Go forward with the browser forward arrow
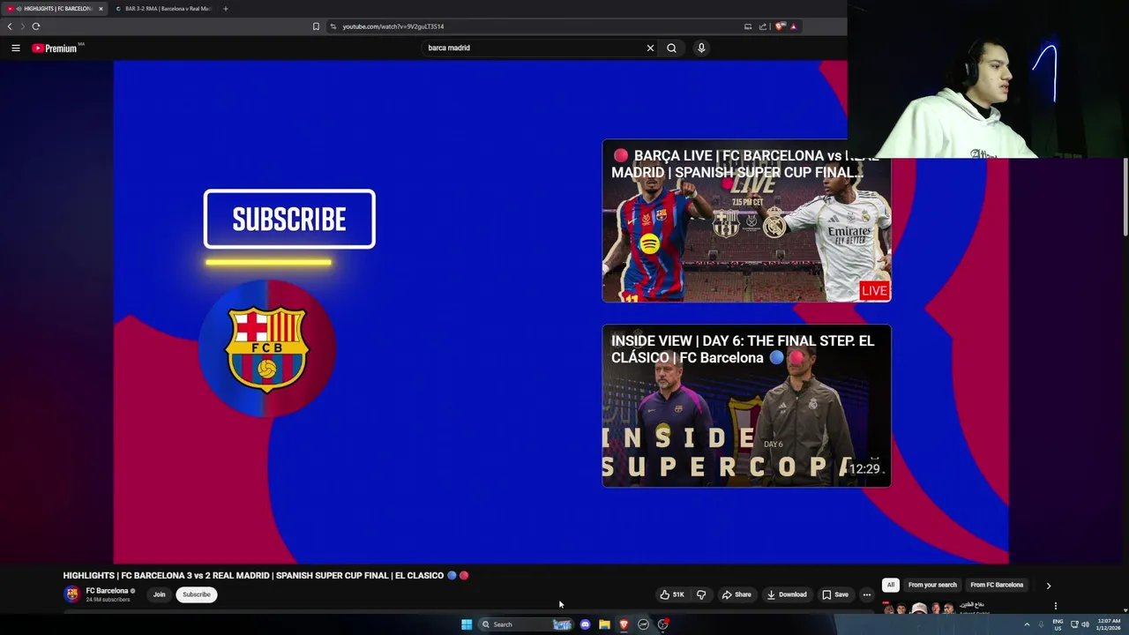 pos(23,26)
